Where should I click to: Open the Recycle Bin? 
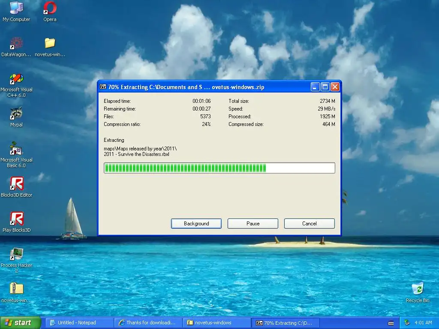pyautogui.click(x=418, y=293)
